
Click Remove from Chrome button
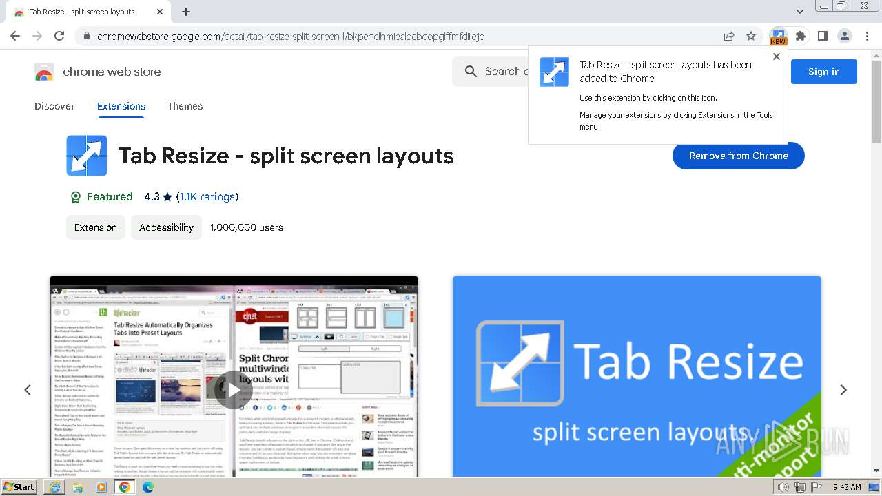[738, 156]
